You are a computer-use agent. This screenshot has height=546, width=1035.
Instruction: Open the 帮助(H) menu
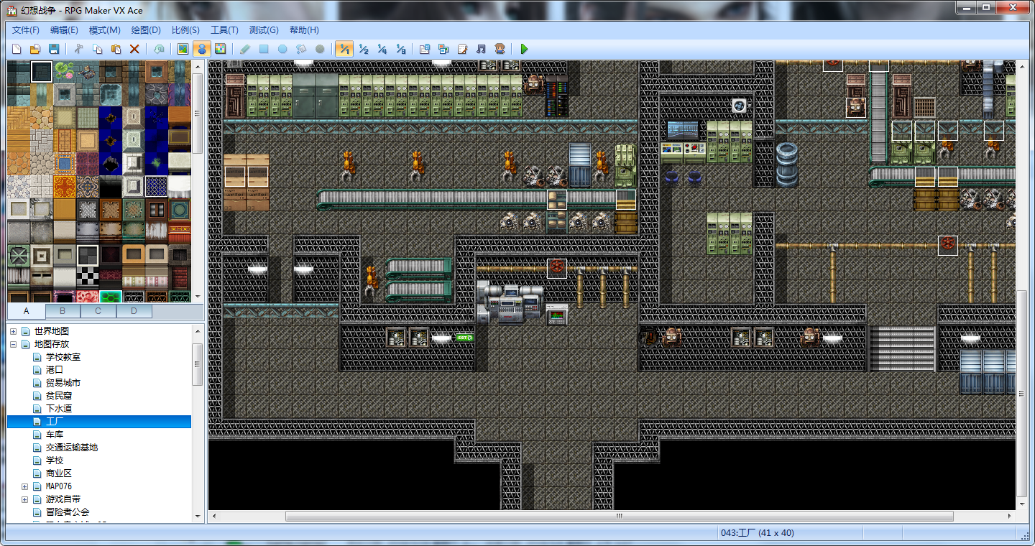[304, 30]
